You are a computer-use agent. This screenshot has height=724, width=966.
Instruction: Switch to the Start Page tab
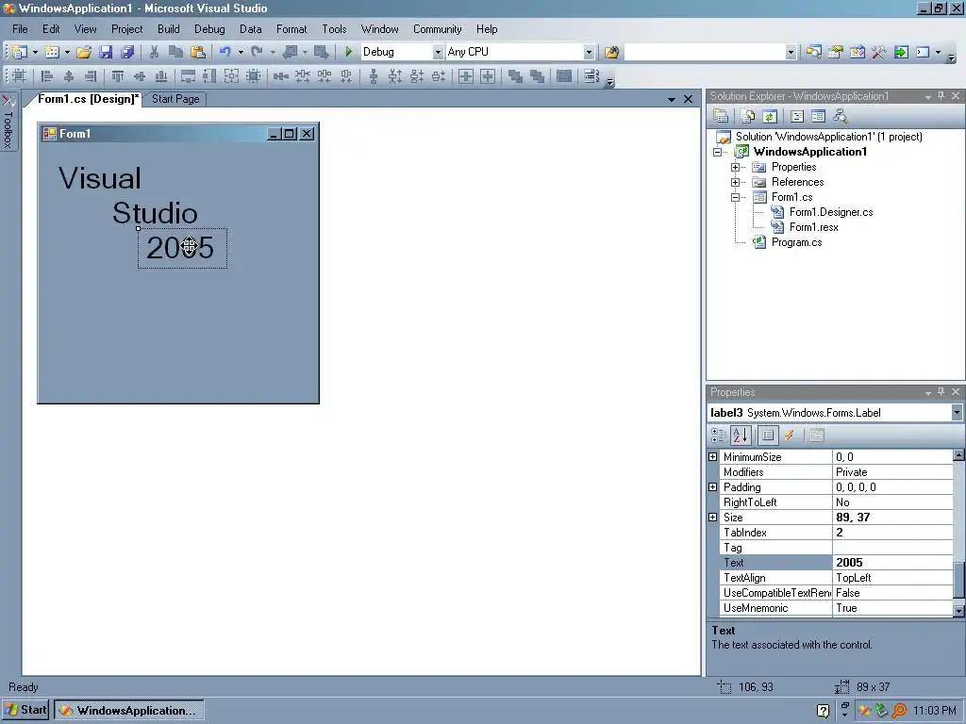point(175,99)
